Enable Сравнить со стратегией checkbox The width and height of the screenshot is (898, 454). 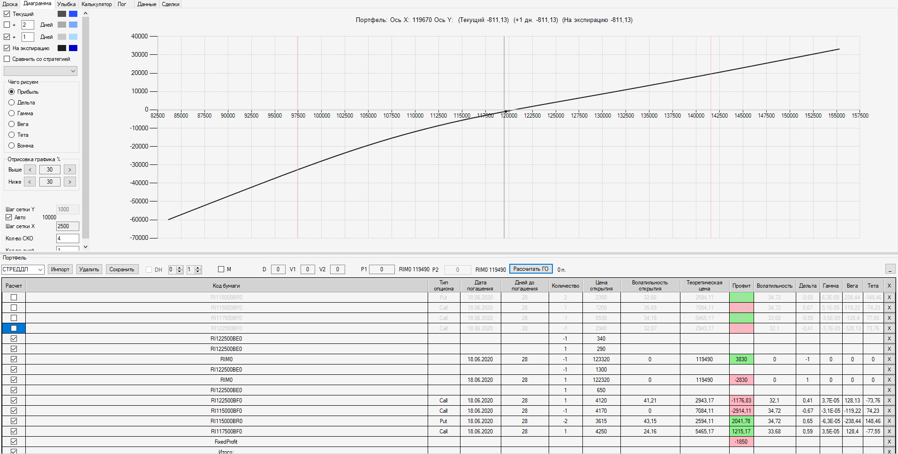pos(7,59)
